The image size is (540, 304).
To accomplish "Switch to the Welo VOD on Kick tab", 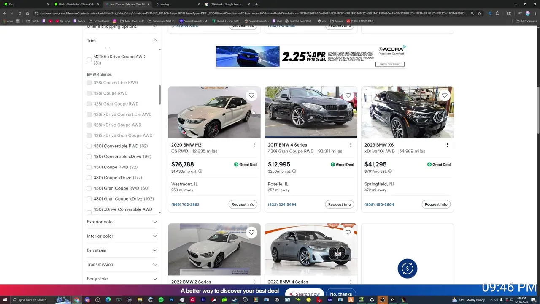I will click(76, 4).
